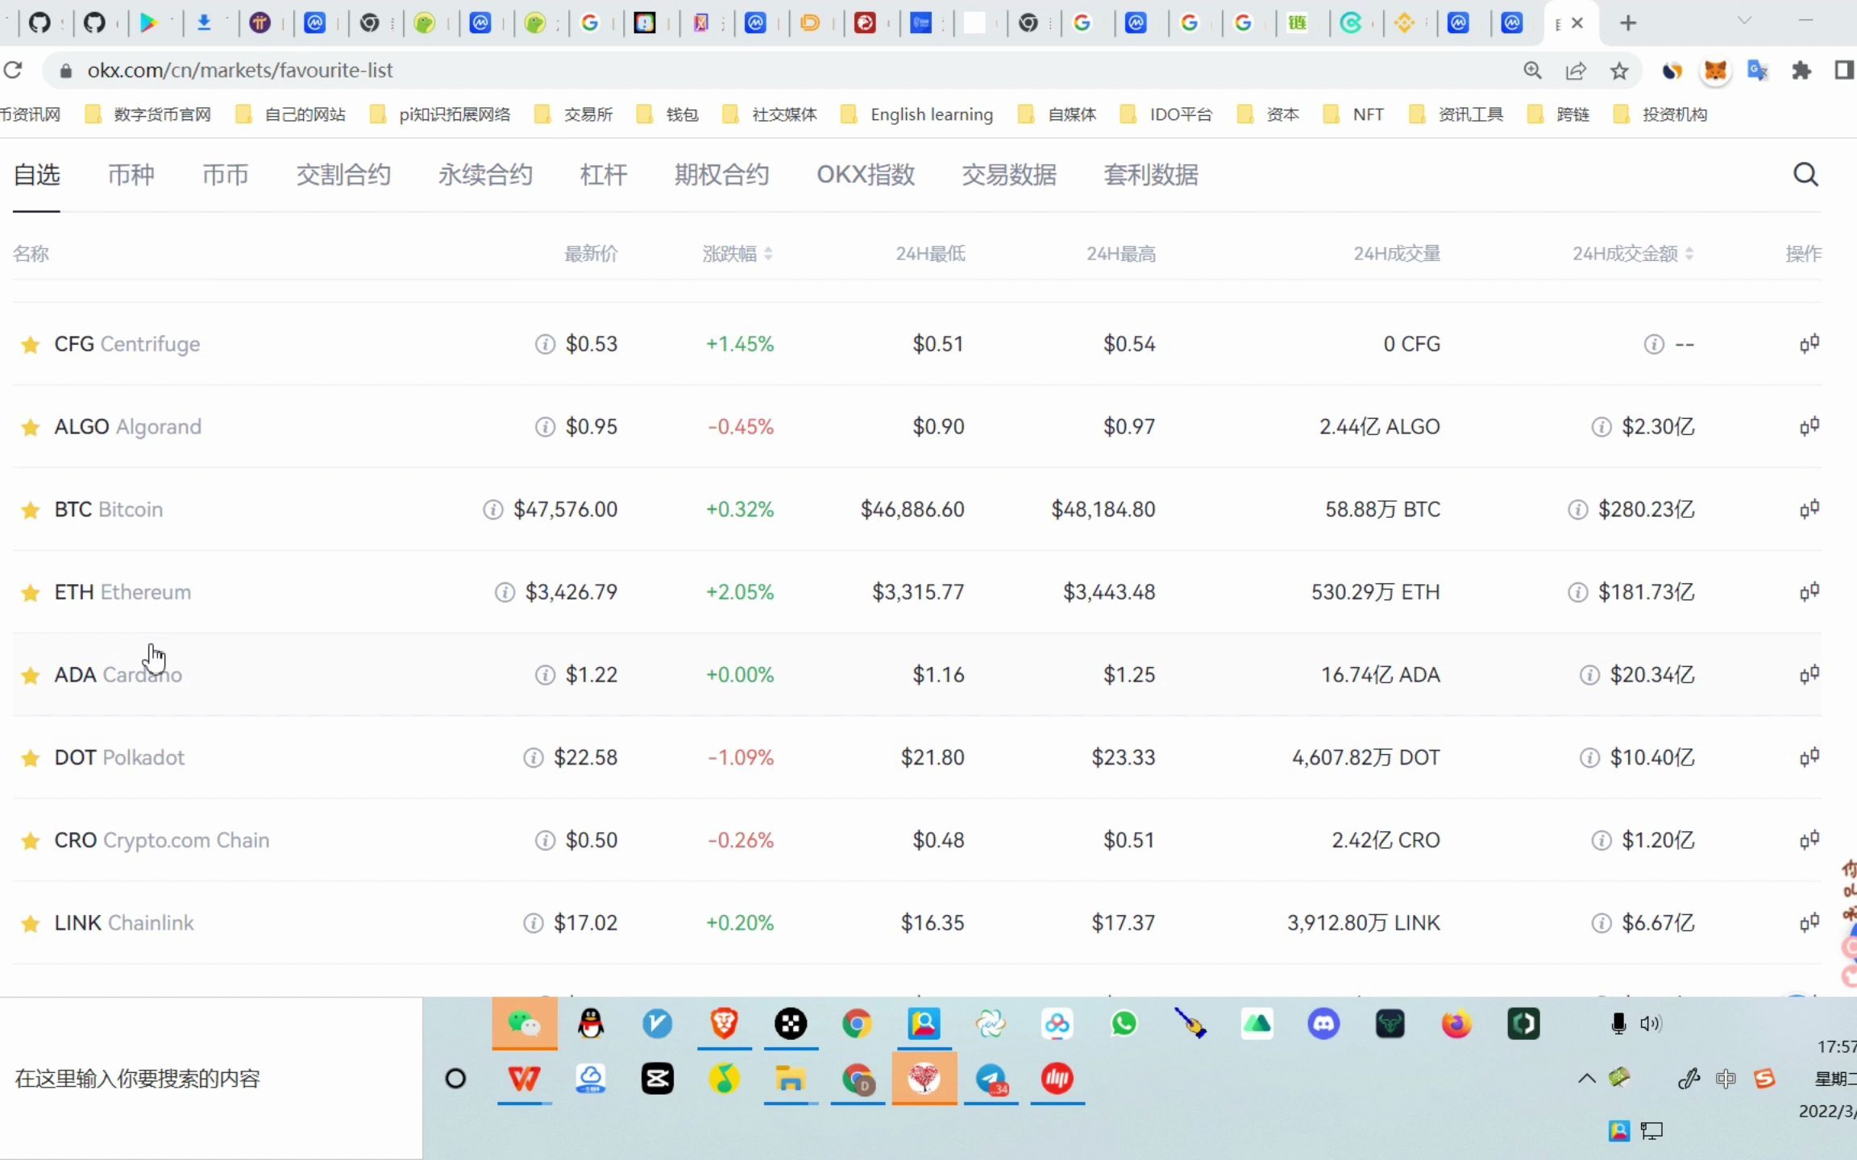The image size is (1857, 1160).
Task: Open the 交易数据 tab
Action: (x=1009, y=175)
